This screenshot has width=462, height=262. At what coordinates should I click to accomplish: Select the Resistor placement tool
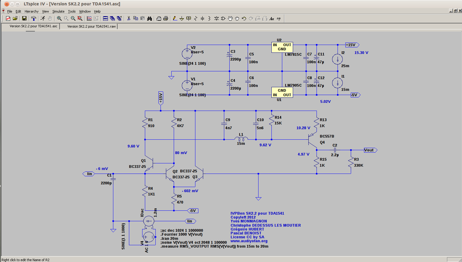coord(196,18)
